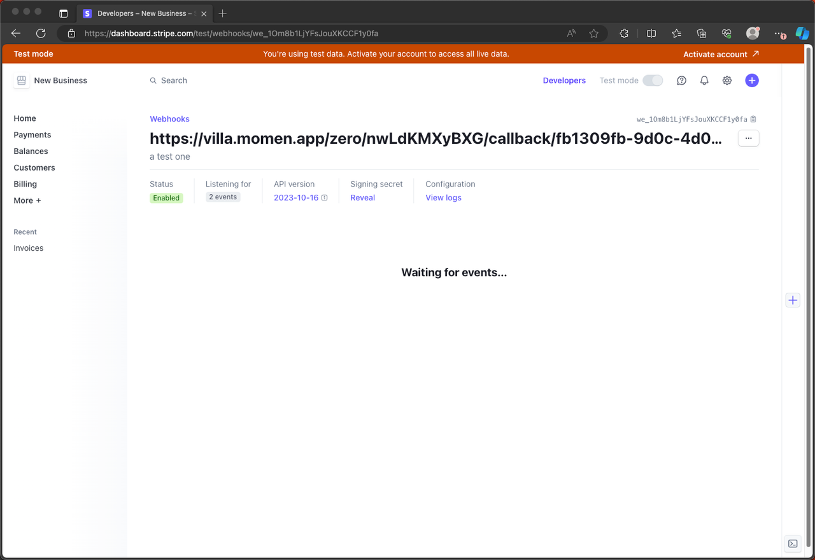Toggle the split screen icon in browser toolbar

point(651,34)
